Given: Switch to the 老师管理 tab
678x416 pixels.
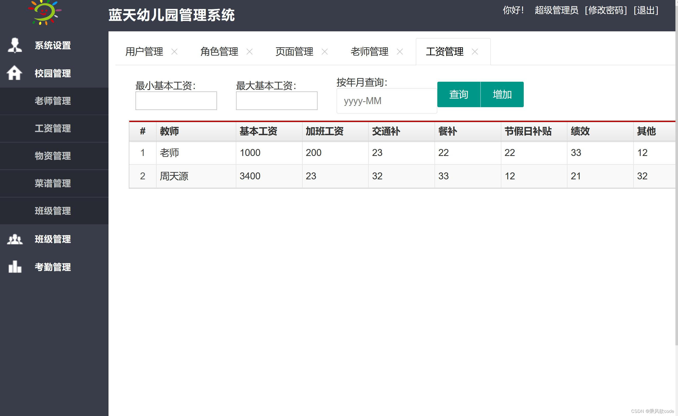Looking at the screenshot, I should [369, 52].
